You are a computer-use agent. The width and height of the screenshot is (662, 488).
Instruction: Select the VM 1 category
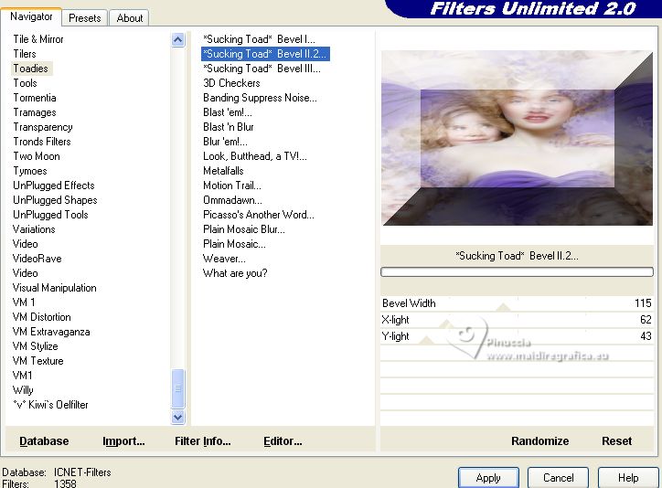coord(24,302)
